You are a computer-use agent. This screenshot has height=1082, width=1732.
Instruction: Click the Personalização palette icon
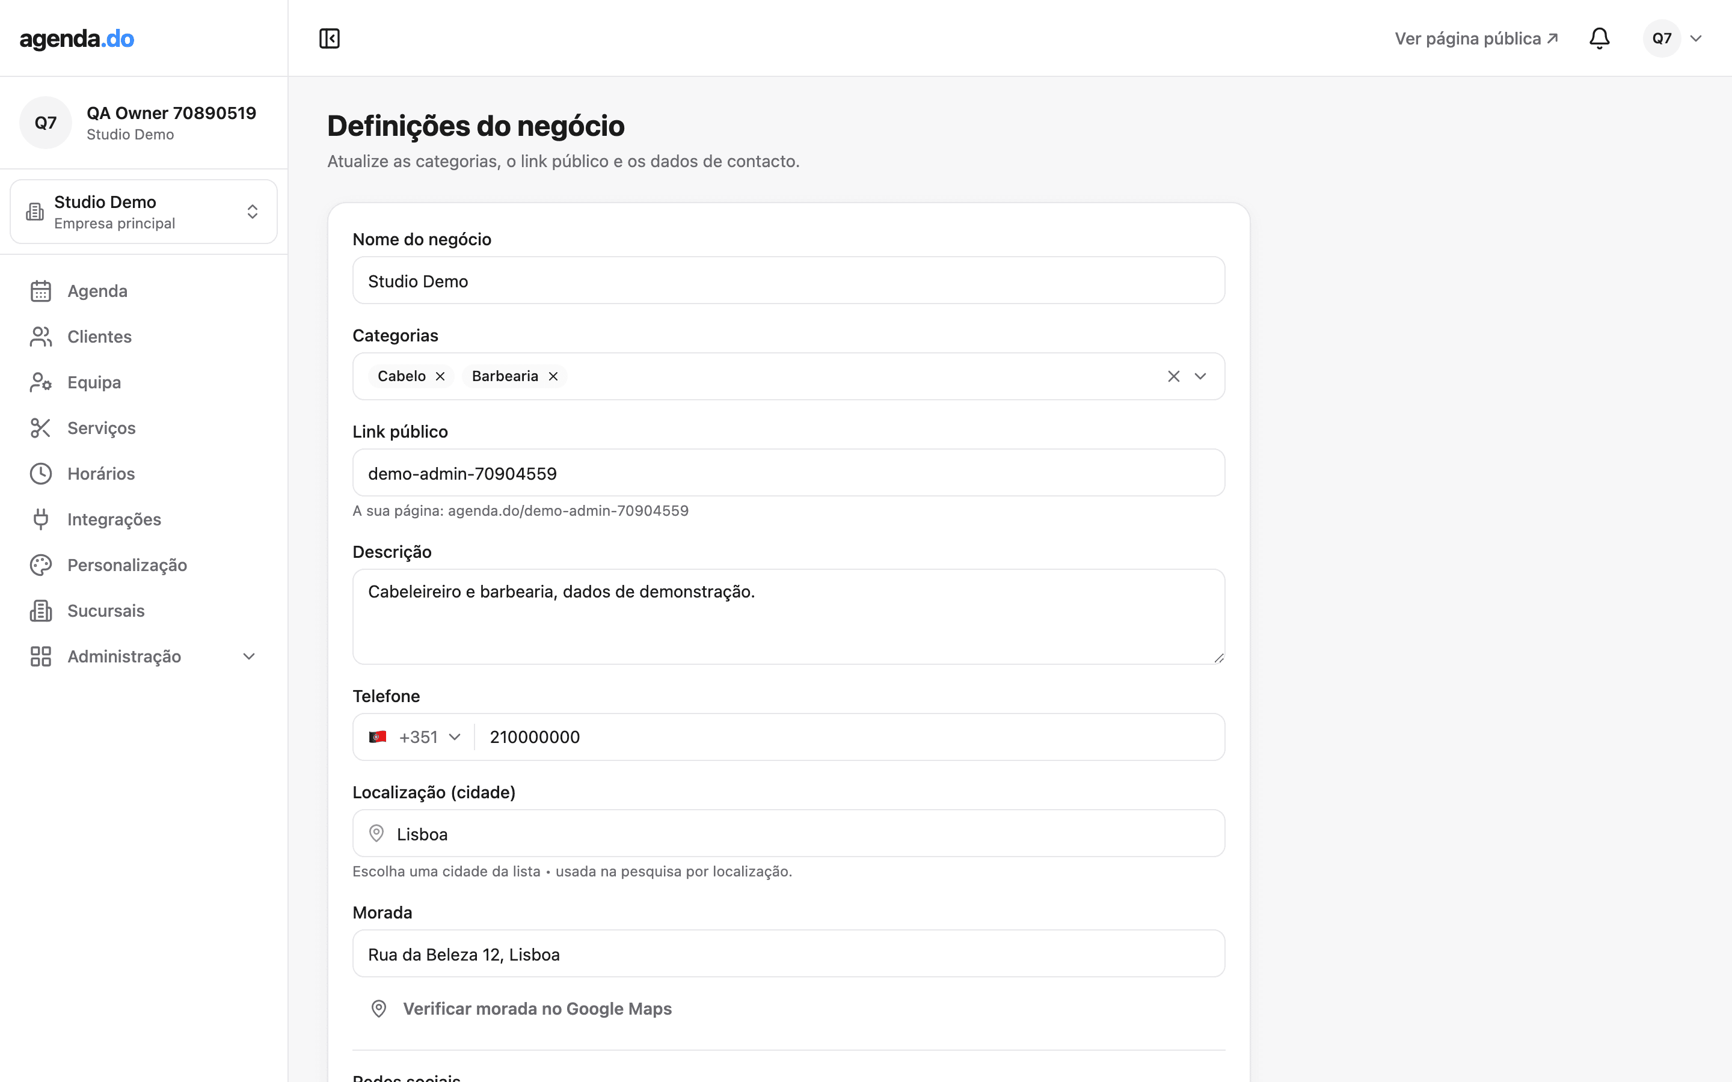pyautogui.click(x=41, y=565)
